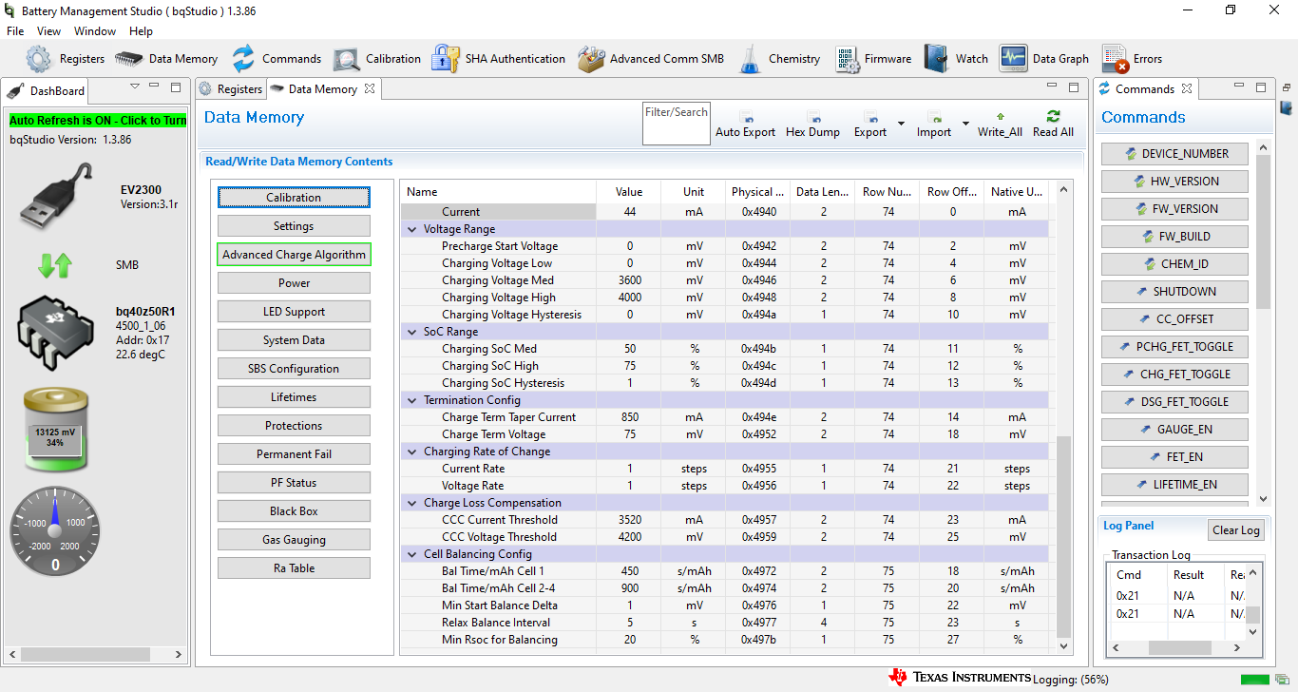Collapse the Voltage Range group
Image resolution: width=1298 pixels, height=692 pixels.
(x=412, y=229)
